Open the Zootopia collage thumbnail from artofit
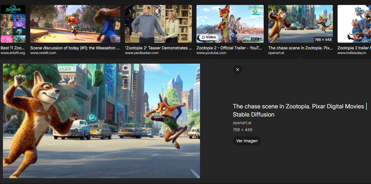 [13, 24]
